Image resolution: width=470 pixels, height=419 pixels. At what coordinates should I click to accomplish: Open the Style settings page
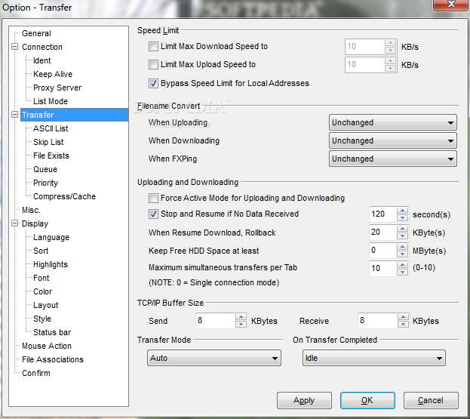[x=42, y=319]
